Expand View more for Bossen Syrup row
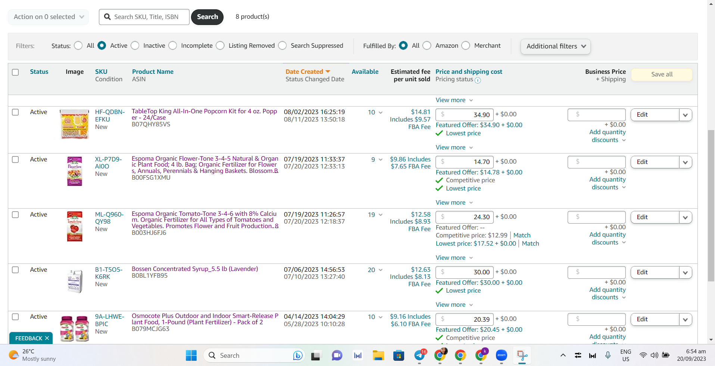The height and width of the screenshot is (366, 715). coord(454,305)
